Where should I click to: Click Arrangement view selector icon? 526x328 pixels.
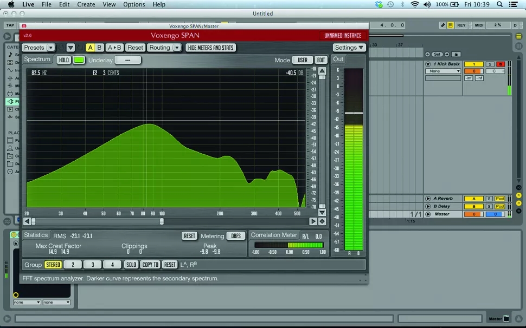tap(519, 37)
